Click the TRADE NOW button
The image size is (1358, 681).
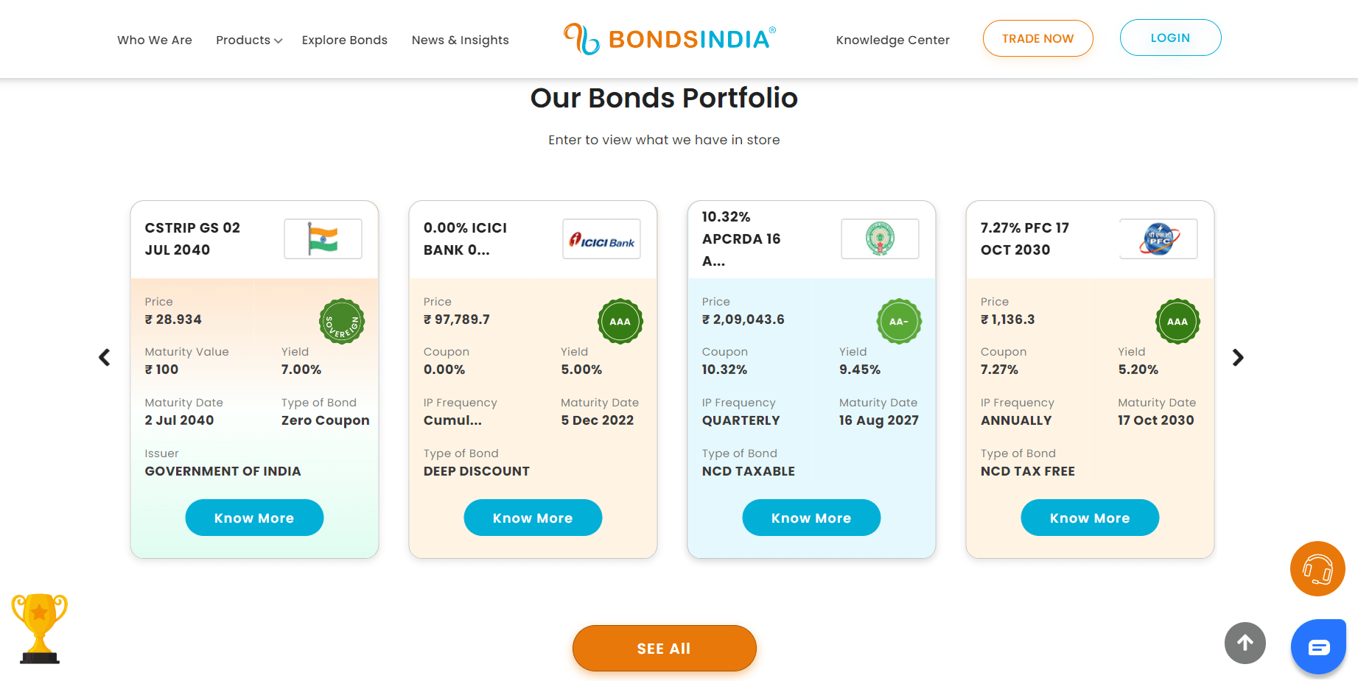1037,38
